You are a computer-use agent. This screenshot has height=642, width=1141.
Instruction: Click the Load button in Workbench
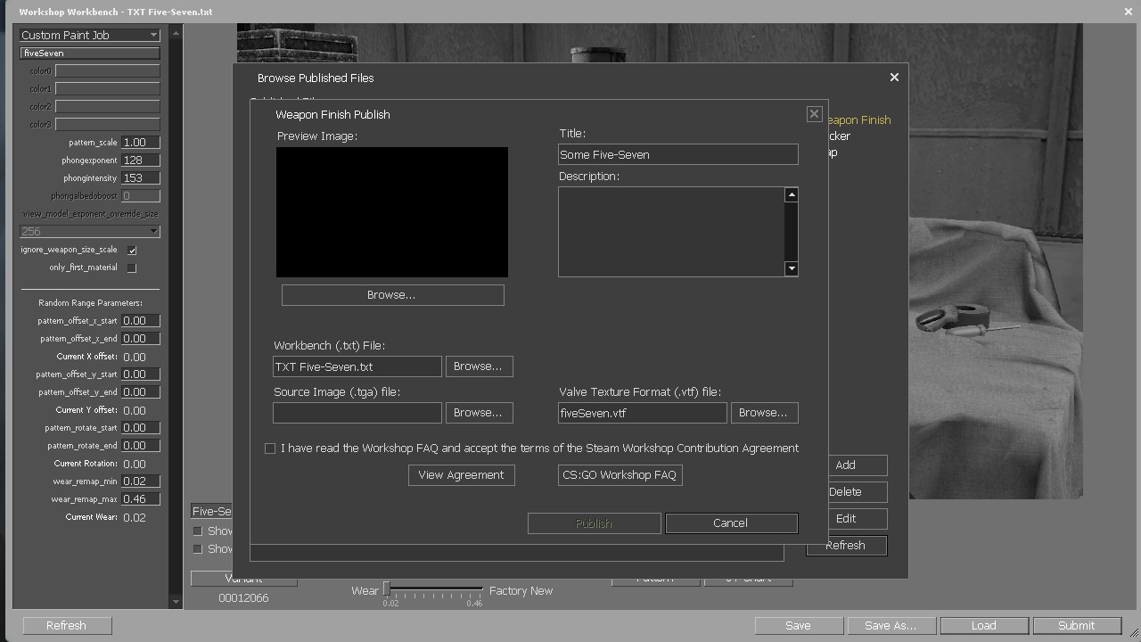(984, 626)
